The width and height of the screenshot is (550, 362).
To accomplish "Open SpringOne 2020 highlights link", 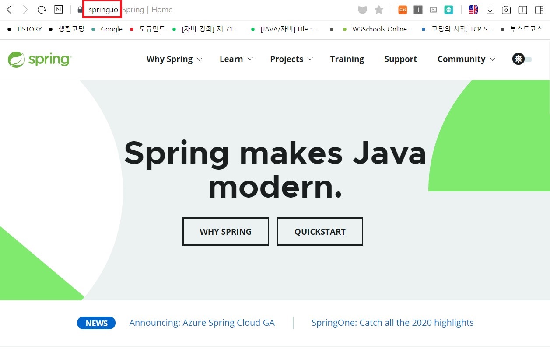I will point(392,323).
